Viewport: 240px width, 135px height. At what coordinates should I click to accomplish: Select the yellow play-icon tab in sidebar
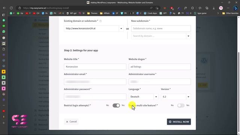click(x=4, y=72)
